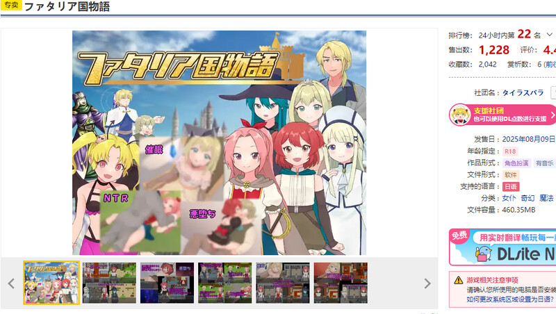Viewport: 556px width, 314px height.
Task: Select the fifth screenshot thumbnail
Action: (283, 283)
